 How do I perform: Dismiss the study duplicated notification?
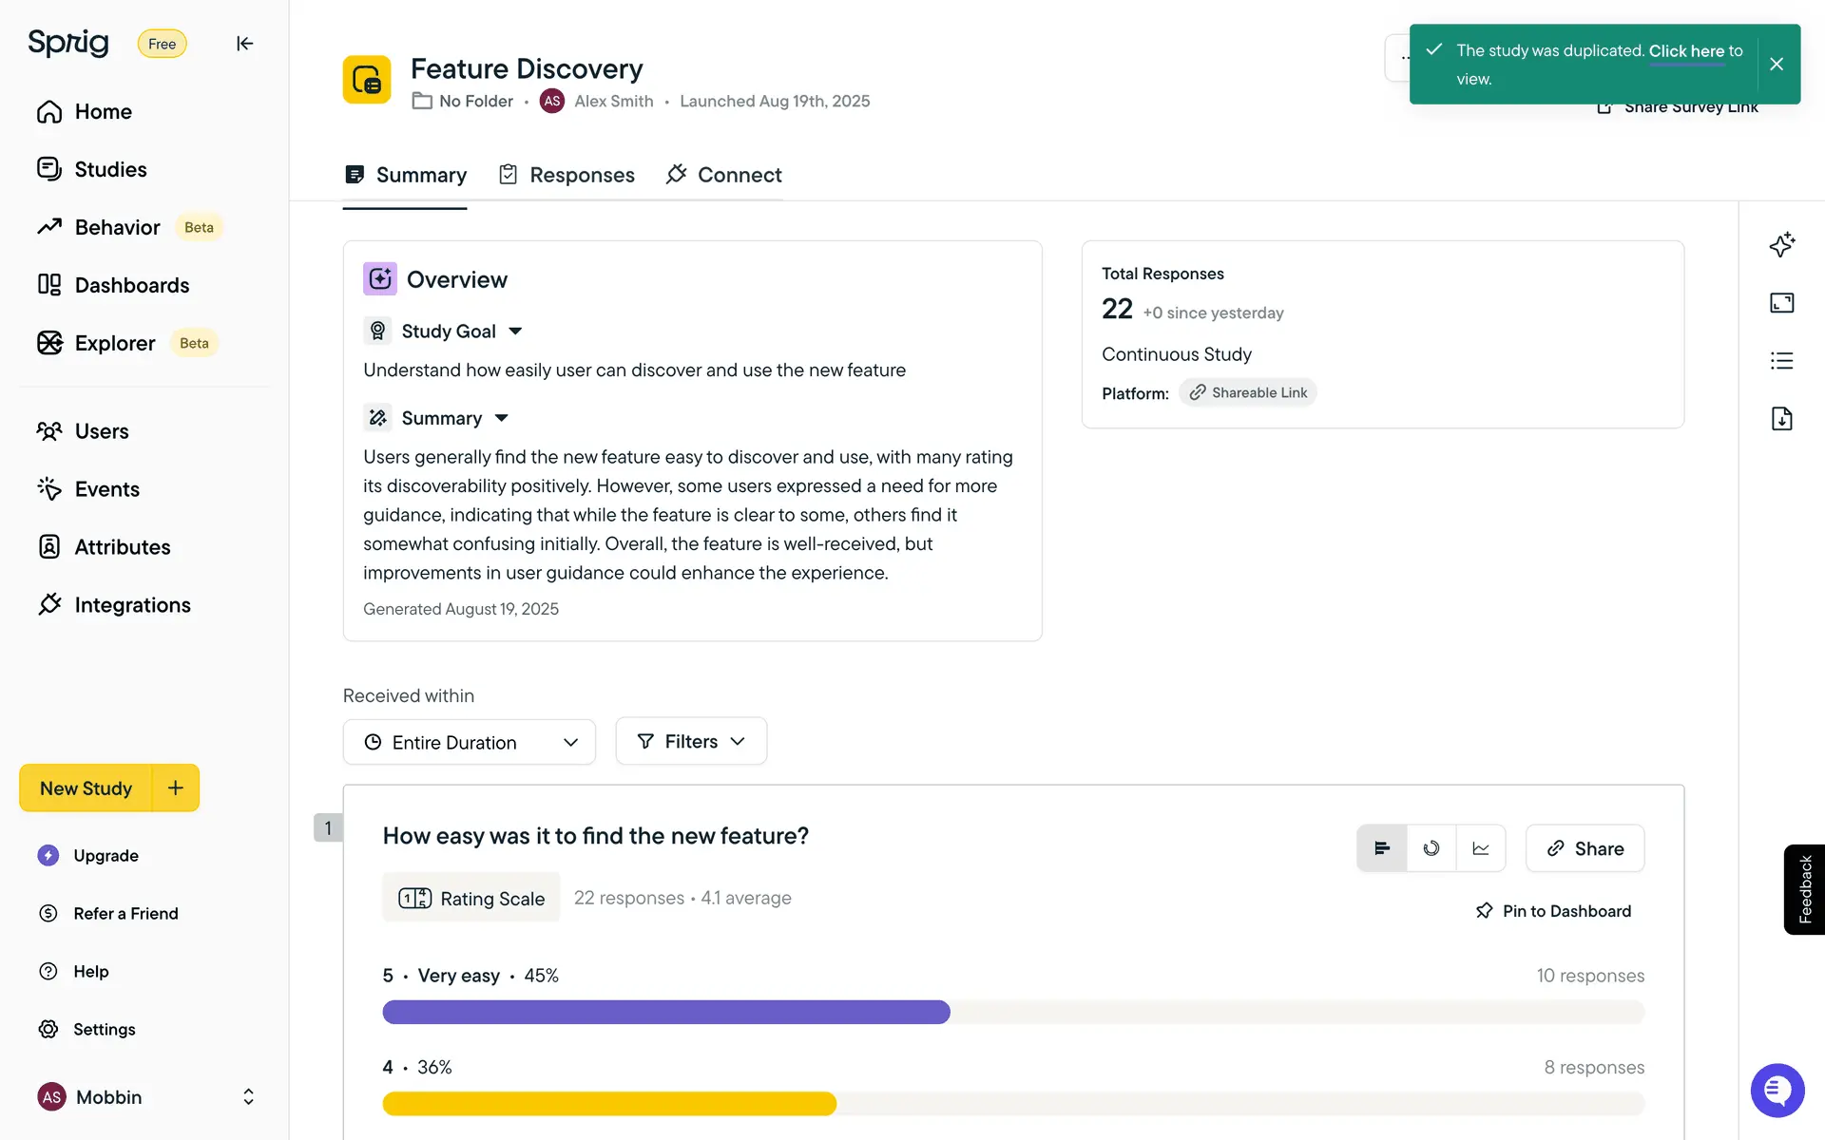1776,64
